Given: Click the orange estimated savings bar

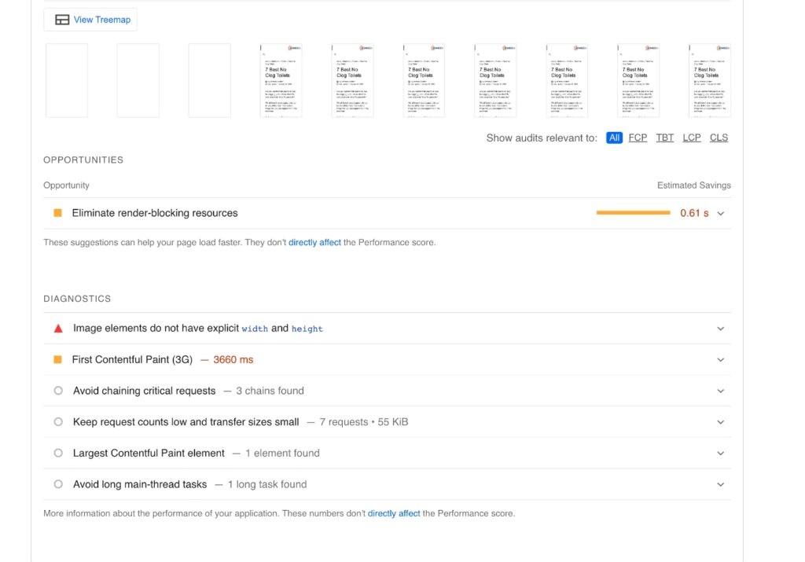Looking at the screenshot, I should pos(633,213).
